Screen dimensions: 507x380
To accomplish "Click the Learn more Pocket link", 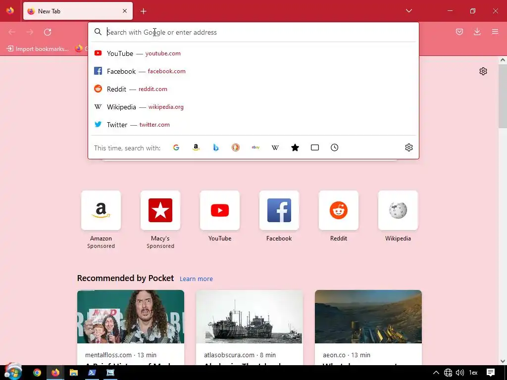I will pos(196,279).
